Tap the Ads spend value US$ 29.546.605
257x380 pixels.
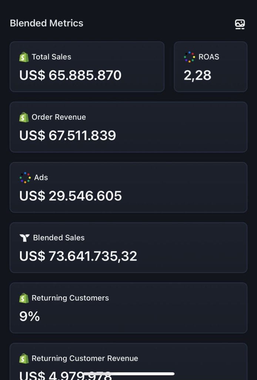(70, 196)
